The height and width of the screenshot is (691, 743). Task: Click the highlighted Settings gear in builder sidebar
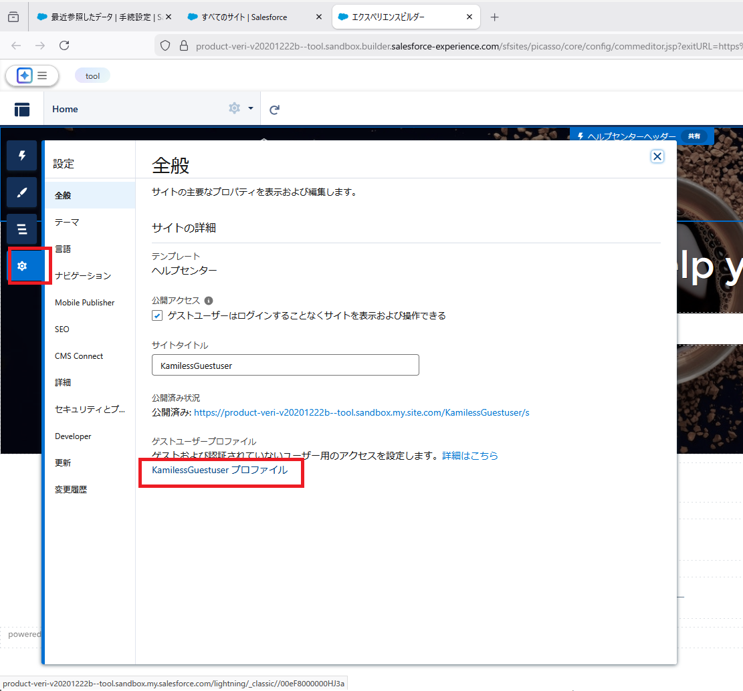coord(22,265)
